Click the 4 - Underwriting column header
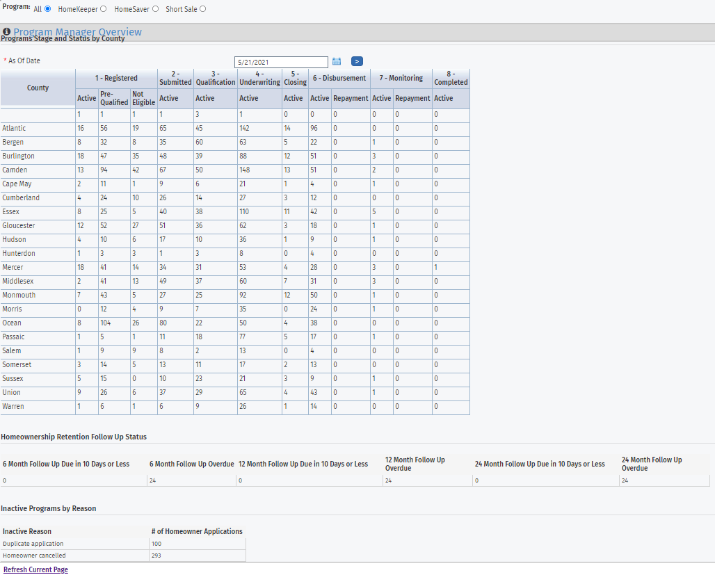 (259, 78)
